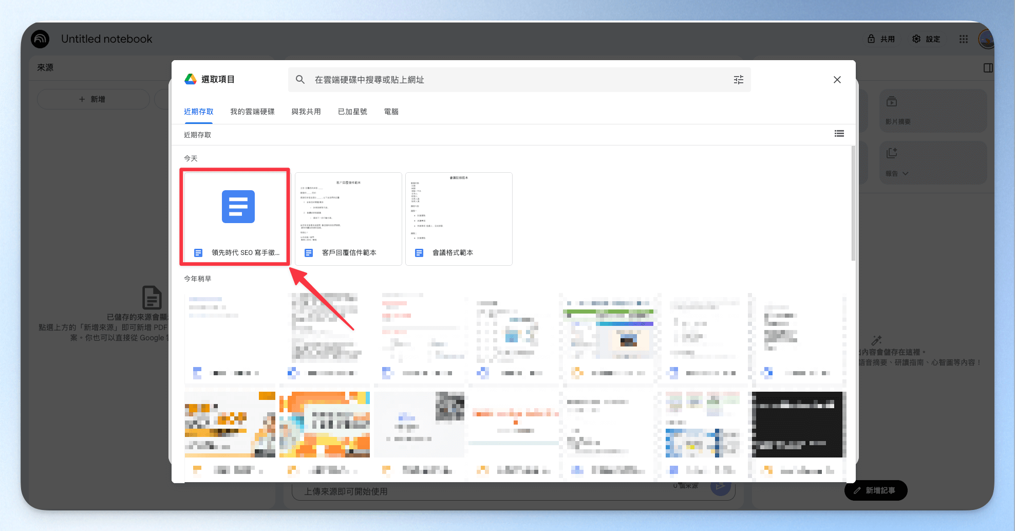
Task: Open the 電腦 tab
Action: pyautogui.click(x=391, y=112)
